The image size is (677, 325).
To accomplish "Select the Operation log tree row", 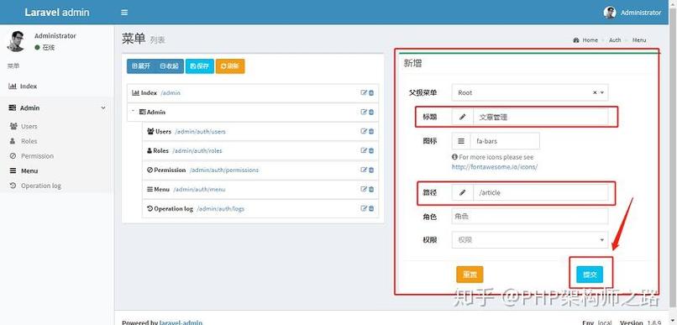I will (260, 208).
